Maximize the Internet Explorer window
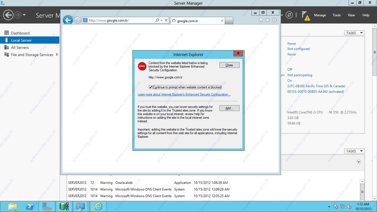This screenshot has height=212, width=377. coord(263,13)
